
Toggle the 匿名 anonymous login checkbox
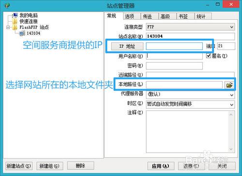click(x=209, y=56)
